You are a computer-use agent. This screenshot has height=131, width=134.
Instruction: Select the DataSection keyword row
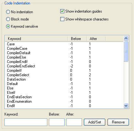pyautogui.click(x=64, y=79)
